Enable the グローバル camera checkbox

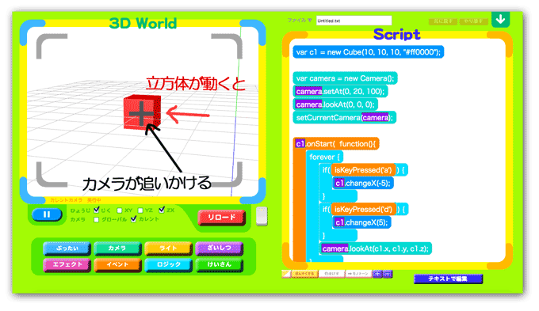[x=96, y=219]
